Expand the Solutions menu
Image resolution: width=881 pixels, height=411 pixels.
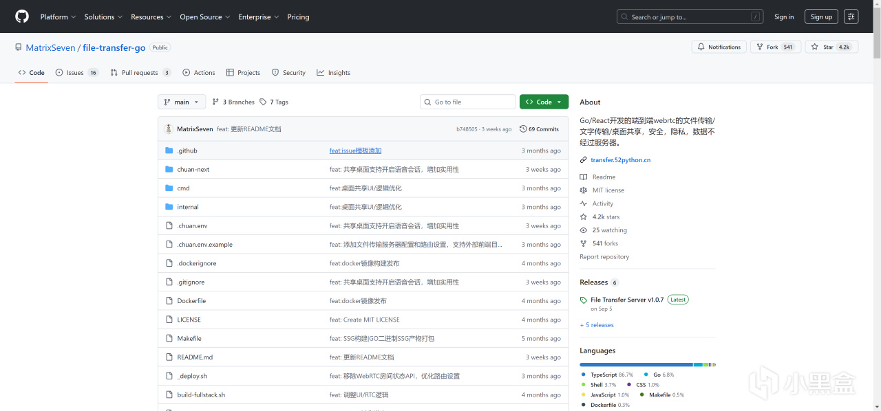pyautogui.click(x=103, y=16)
